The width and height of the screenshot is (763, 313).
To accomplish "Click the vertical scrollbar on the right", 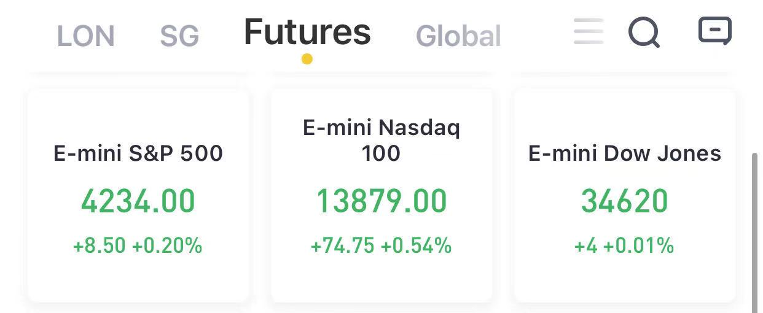I will (755, 233).
